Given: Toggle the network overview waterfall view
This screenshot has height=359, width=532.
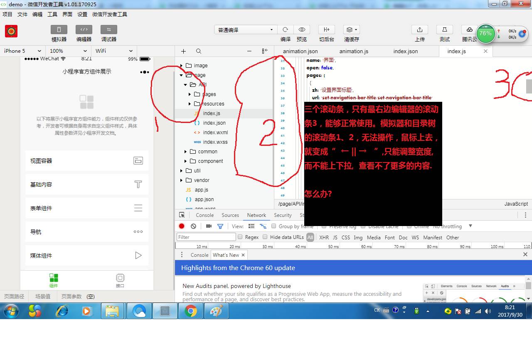Looking at the screenshot, I should tap(263, 226).
